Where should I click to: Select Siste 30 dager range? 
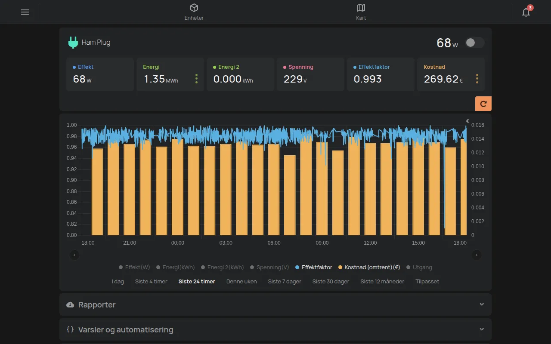click(331, 282)
